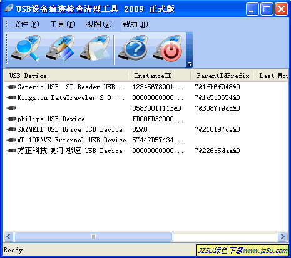The height and width of the screenshot is (258, 291).
Task: Click ParentIdPrefix value 7&1c5c3654&0
Action: pyautogui.click(x=217, y=97)
